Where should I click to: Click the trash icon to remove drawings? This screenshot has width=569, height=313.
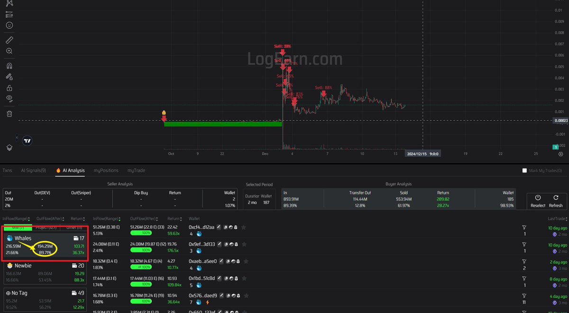(9, 114)
